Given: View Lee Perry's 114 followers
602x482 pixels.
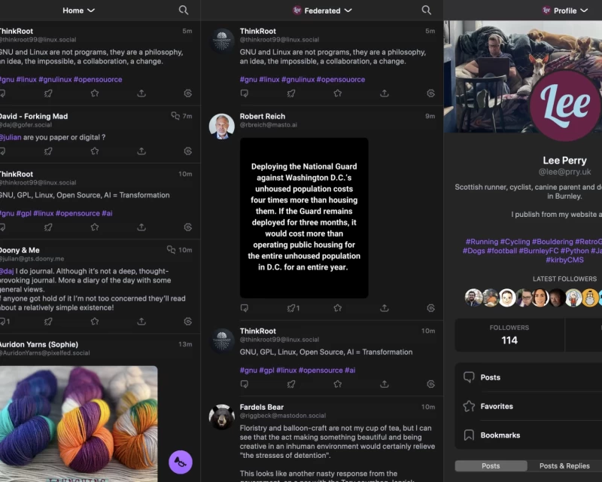Looking at the screenshot, I should (x=509, y=333).
